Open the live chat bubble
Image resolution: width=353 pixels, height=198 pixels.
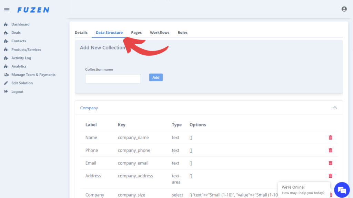pos(342,190)
